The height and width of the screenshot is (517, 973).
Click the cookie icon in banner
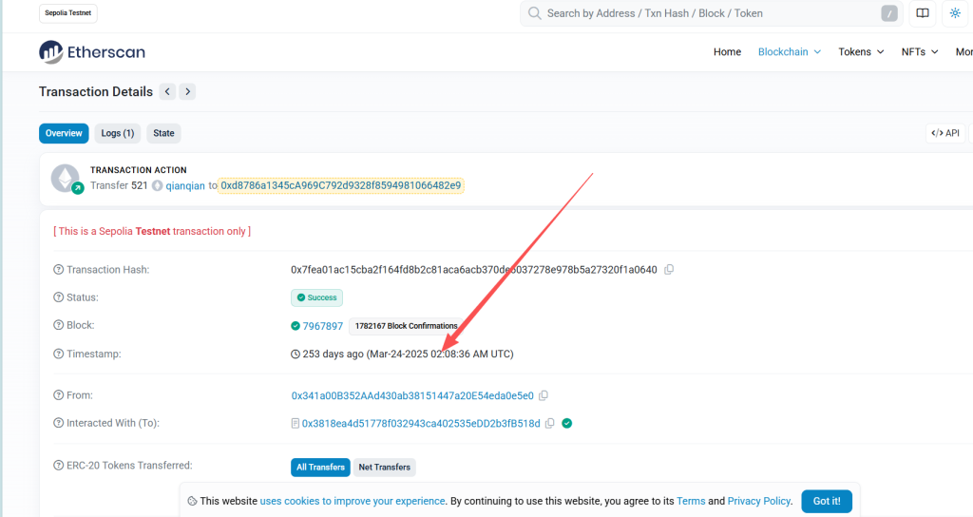tap(192, 501)
